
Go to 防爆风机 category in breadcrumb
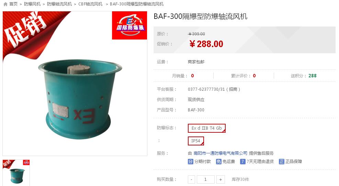(32, 4)
